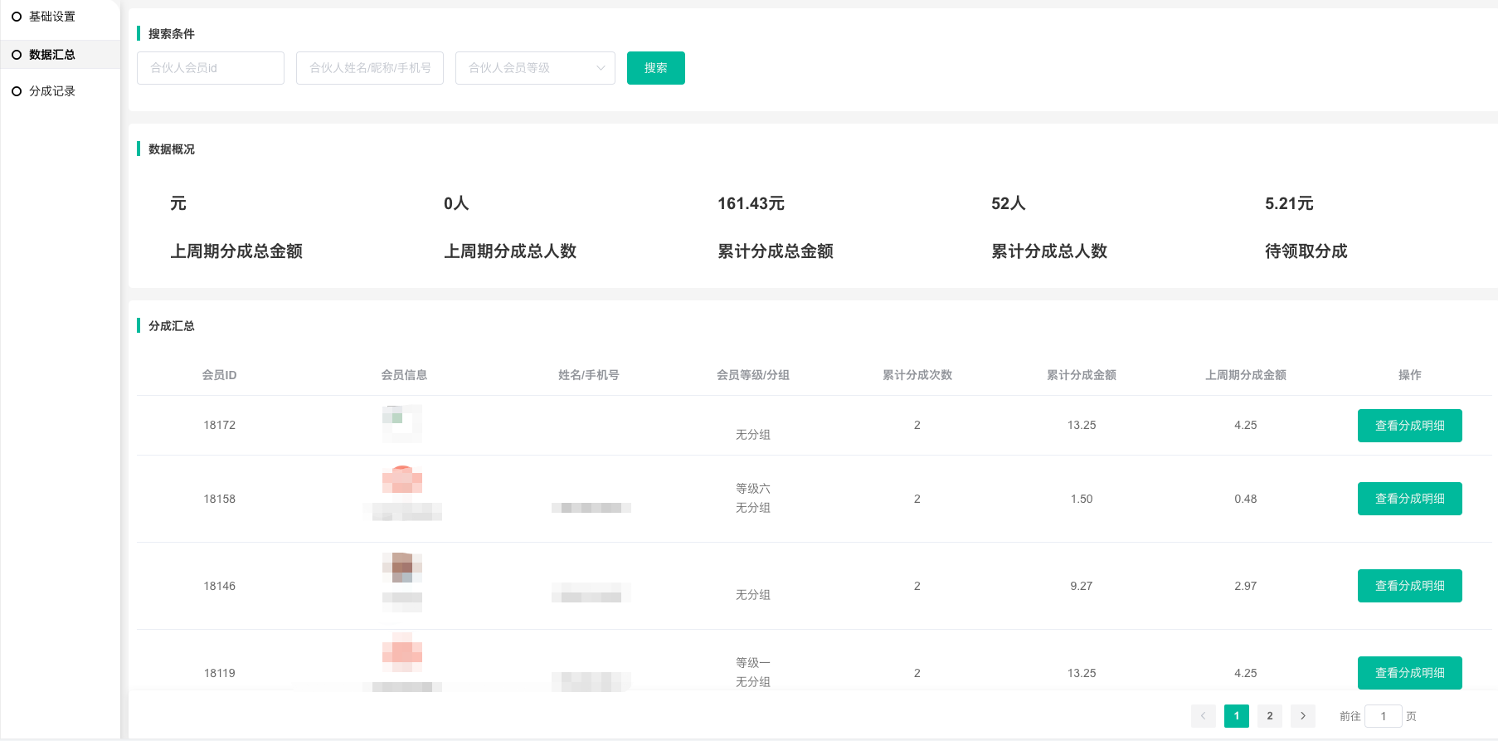Click the previous page arrow icon
The height and width of the screenshot is (741, 1498).
pyautogui.click(x=1203, y=716)
